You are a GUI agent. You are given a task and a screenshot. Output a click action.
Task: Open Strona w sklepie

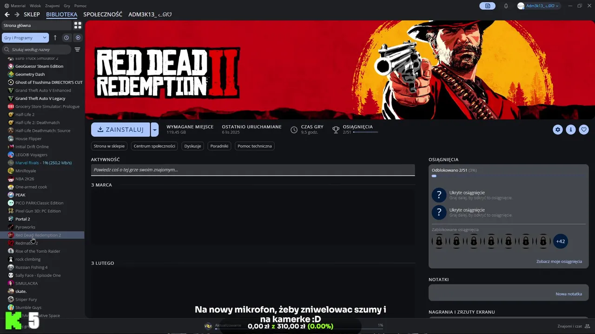point(109,146)
